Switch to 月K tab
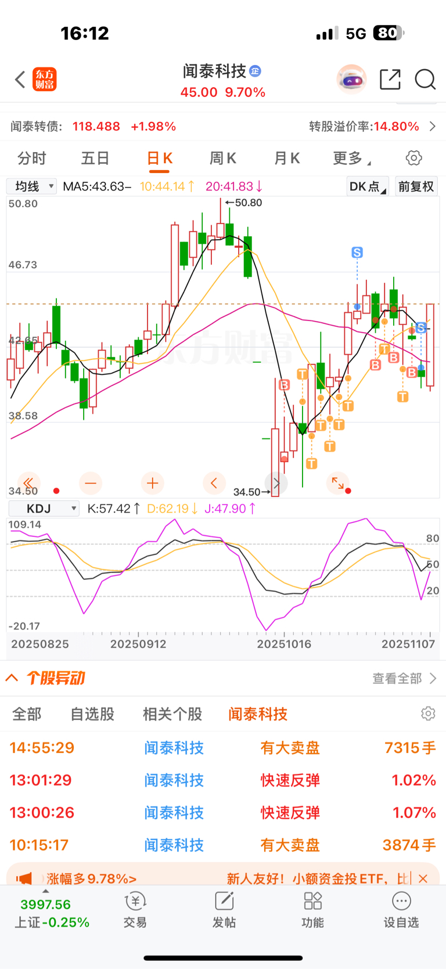 (x=287, y=158)
